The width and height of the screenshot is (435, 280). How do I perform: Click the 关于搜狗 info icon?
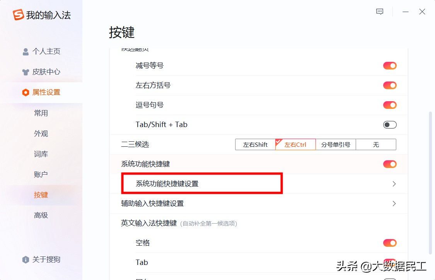26,260
